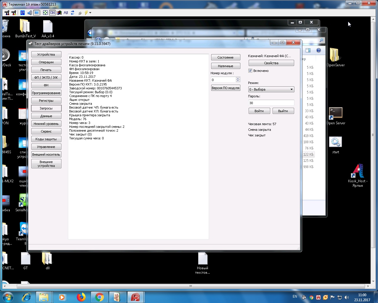Screen dimensions: 378x303
Task: Select the Данные section button
Action: pos(46,116)
